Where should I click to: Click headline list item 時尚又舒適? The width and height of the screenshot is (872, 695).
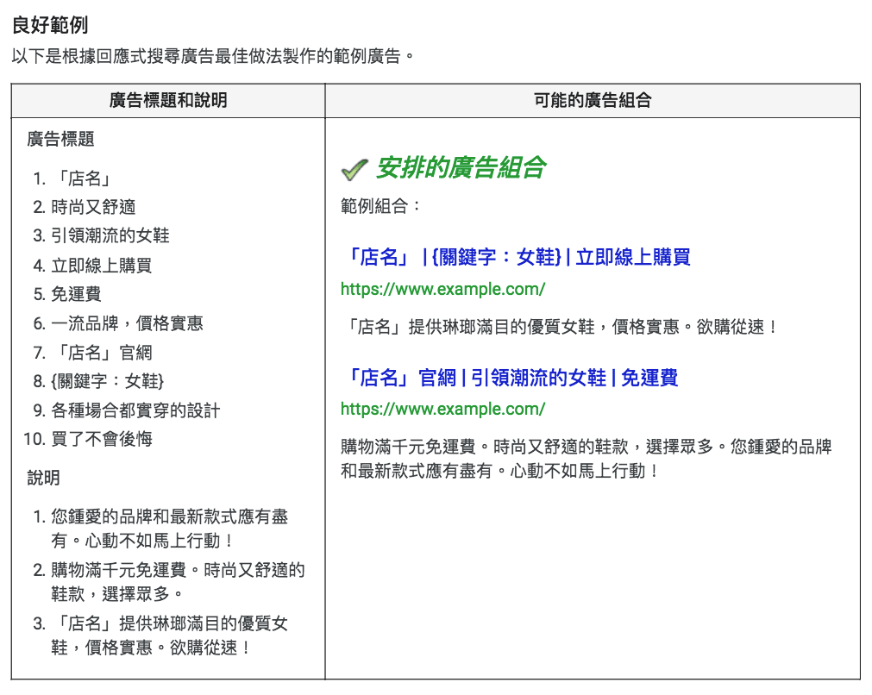(x=93, y=207)
